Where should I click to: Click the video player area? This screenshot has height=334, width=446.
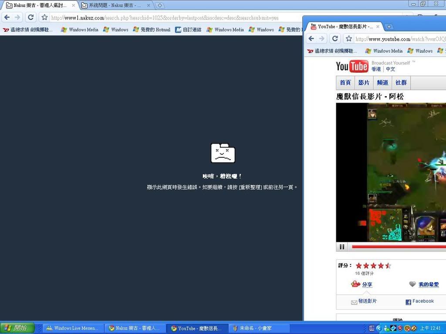(x=391, y=172)
